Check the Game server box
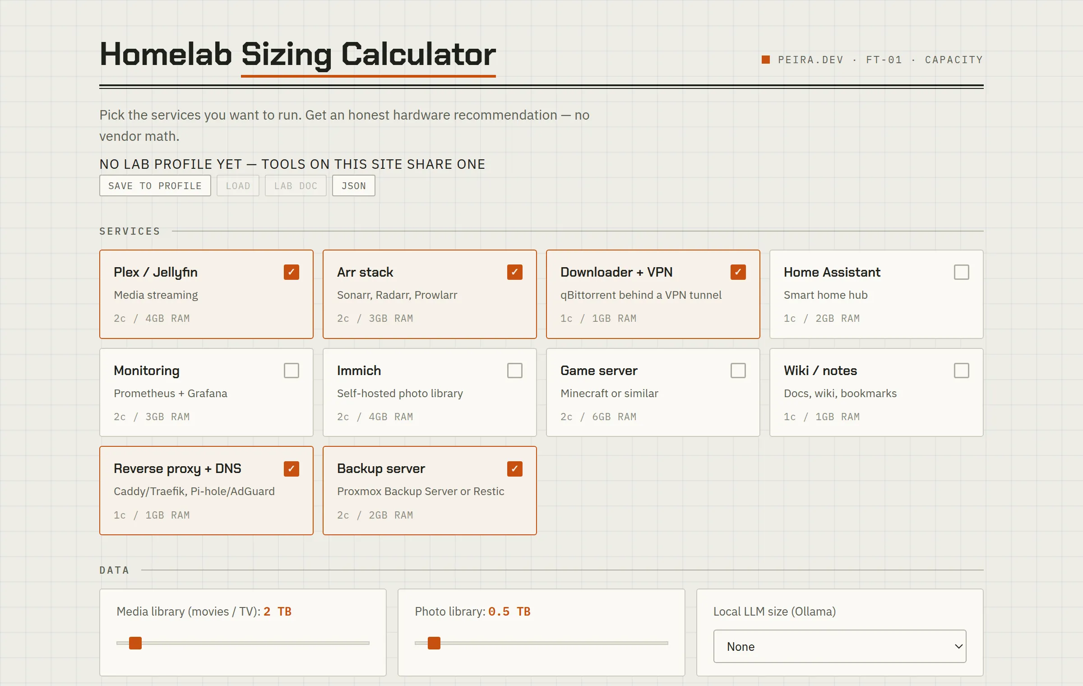Viewport: 1083px width, 686px height. pos(738,371)
